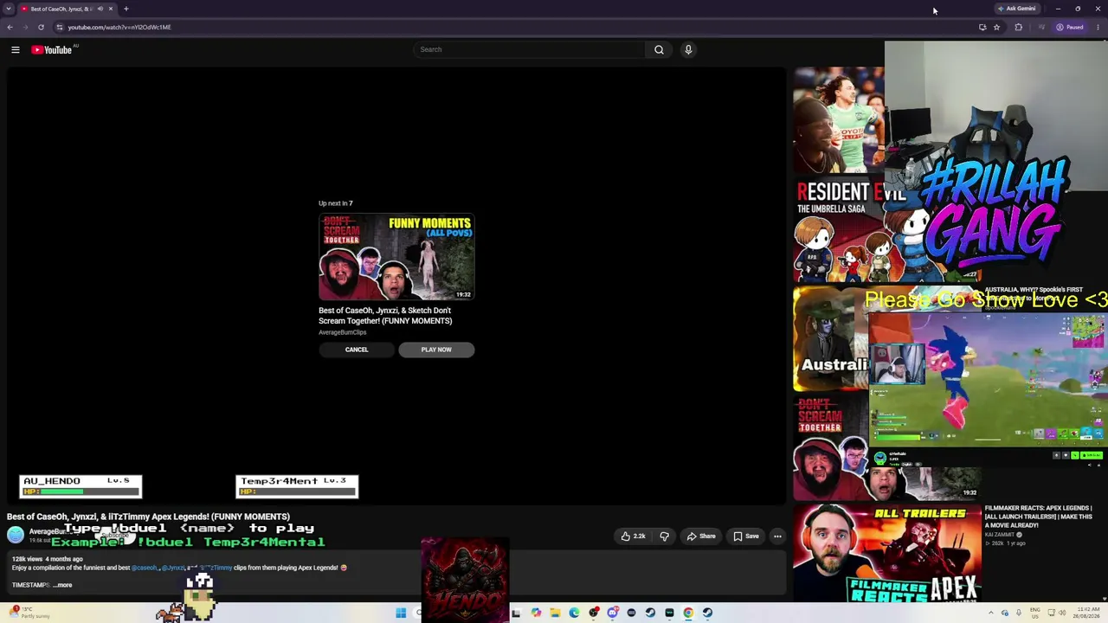Close the Best of CaseOh tab
This screenshot has width=1108, height=623.
pyautogui.click(x=111, y=9)
